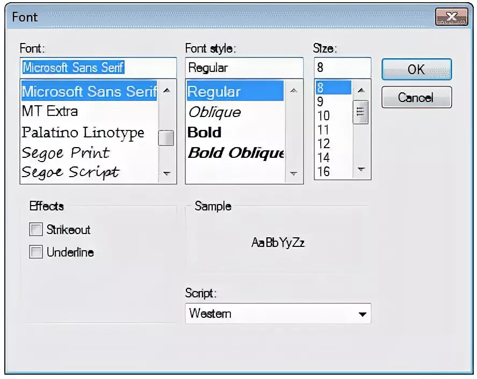
Task: Click font list scrollbar thumb
Action: point(167,138)
